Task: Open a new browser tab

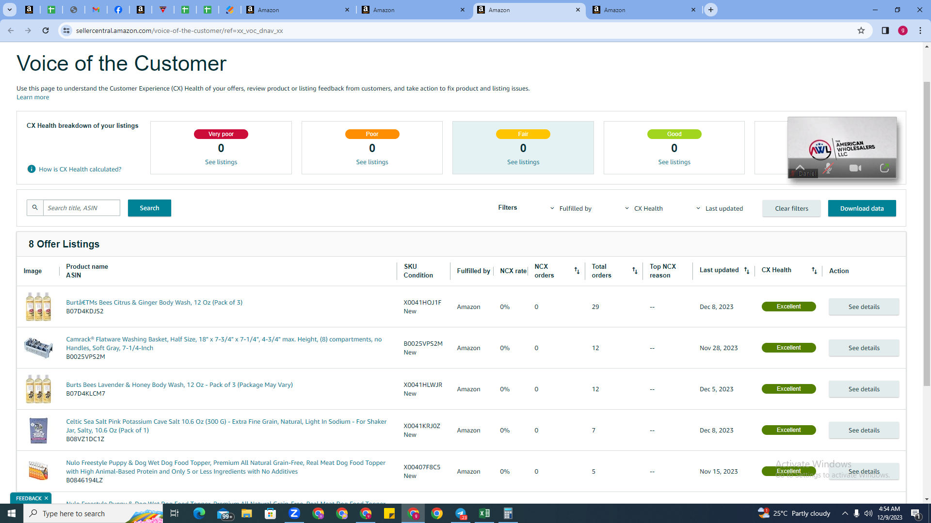Action: coord(711,10)
